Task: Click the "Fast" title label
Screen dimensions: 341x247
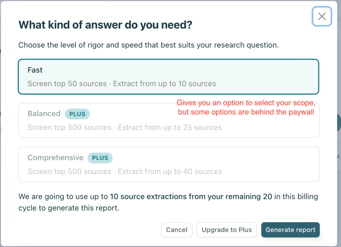Action: click(35, 70)
